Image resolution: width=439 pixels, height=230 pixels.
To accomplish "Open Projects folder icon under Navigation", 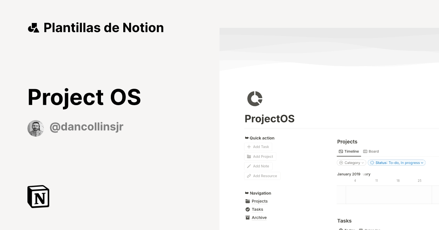I will click(248, 201).
